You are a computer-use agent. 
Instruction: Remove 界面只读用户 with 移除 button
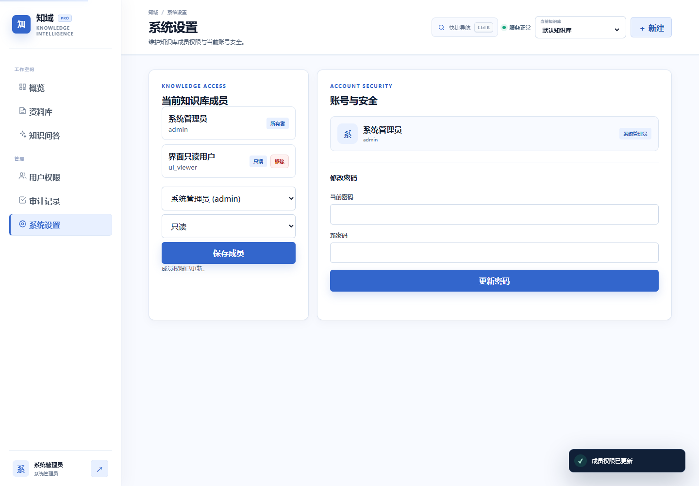[280, 161]
